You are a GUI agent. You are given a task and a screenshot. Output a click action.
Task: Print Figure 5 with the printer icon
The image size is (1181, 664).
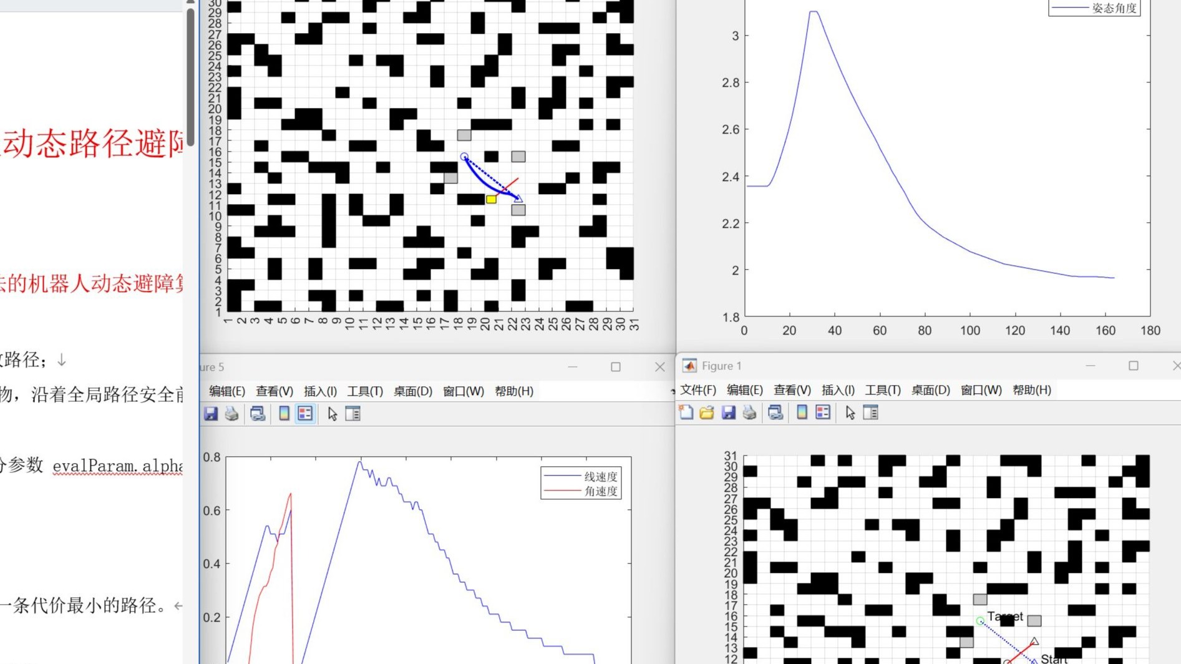(x=232, y=414)
